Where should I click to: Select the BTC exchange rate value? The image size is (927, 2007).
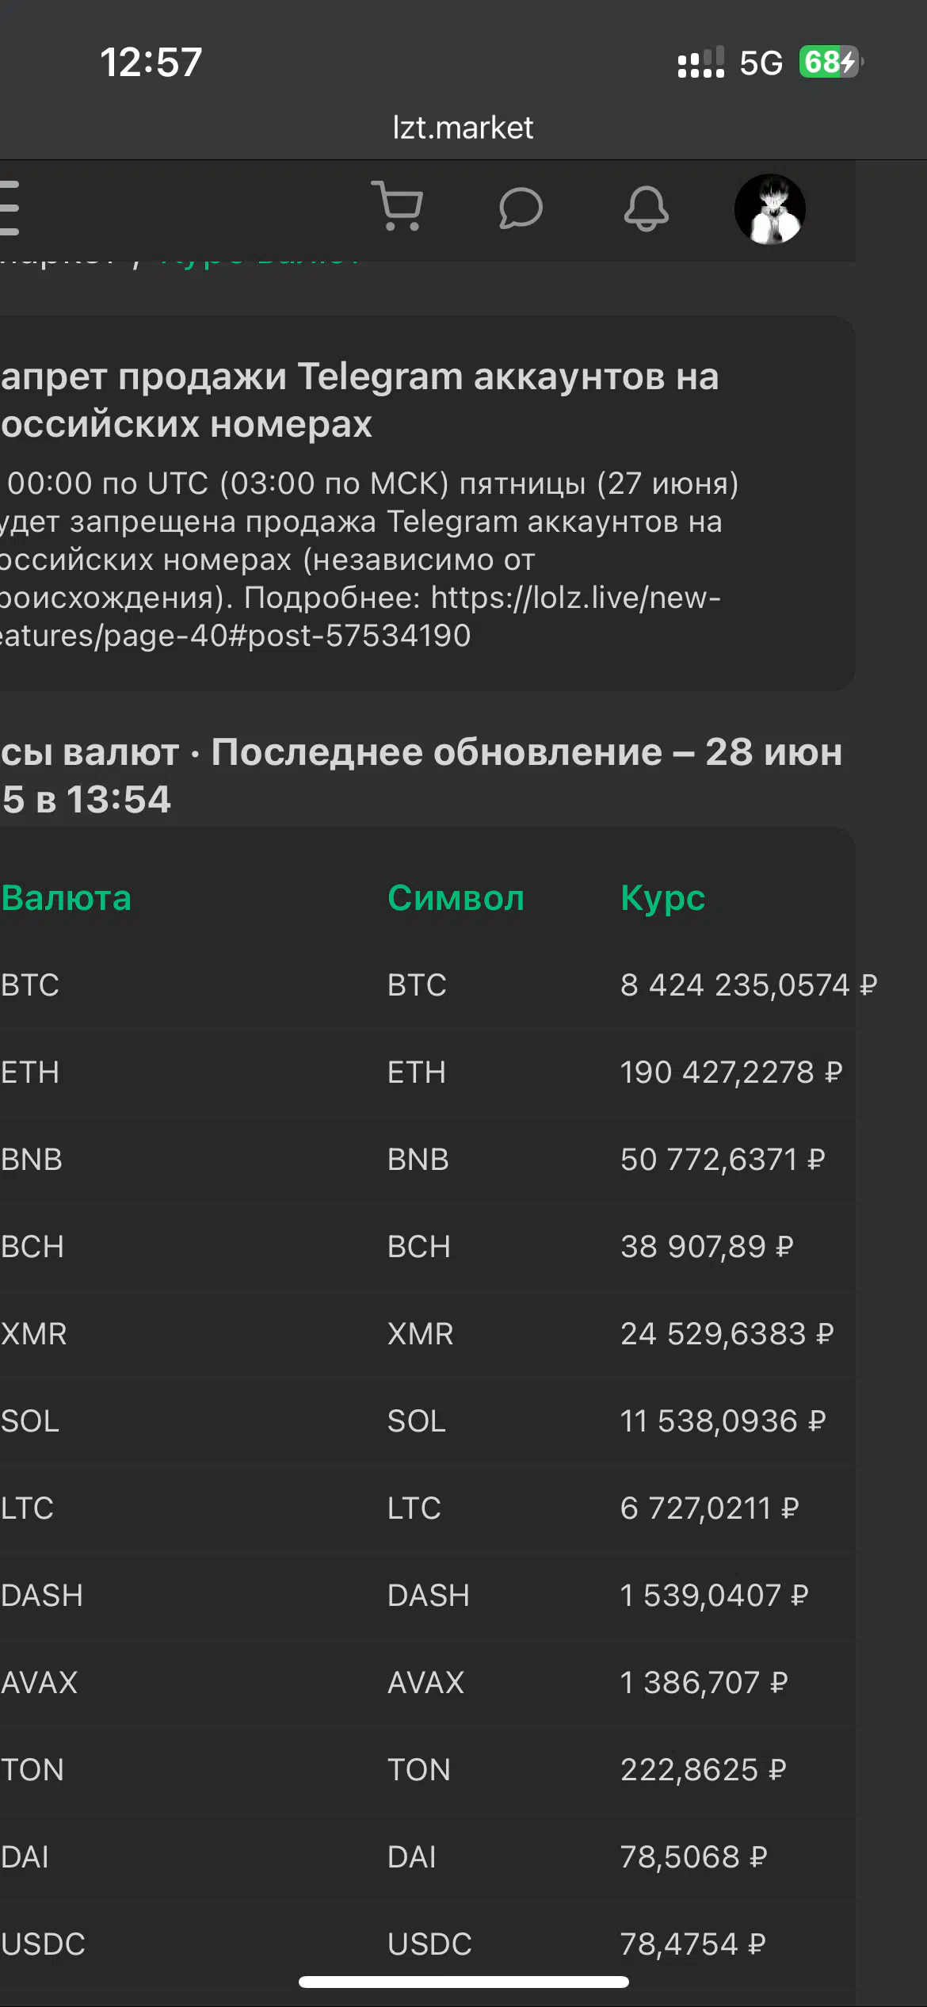(x=749, y=984)
